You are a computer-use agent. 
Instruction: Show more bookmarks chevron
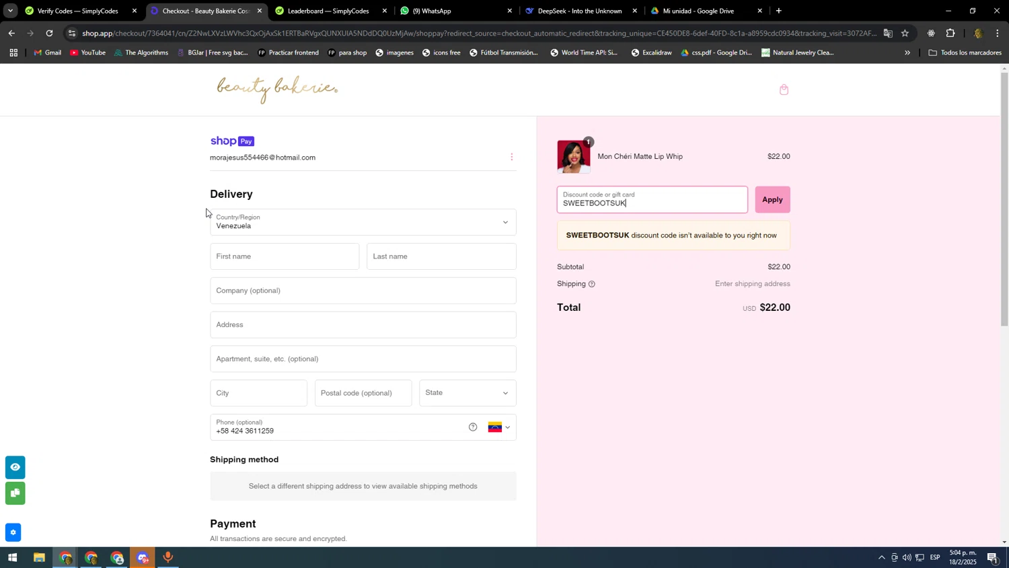click(x=907, y=52)
